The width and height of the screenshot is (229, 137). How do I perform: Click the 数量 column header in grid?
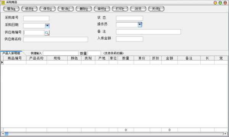(126, 58)
